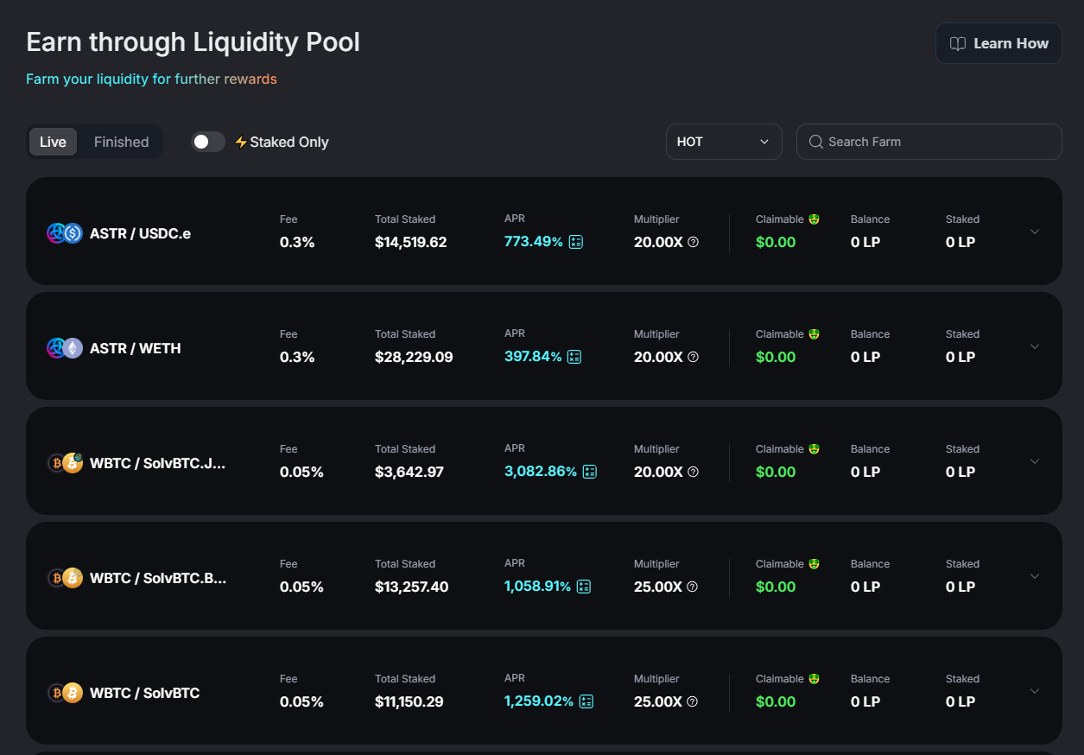Open APR calculator for WBTC / SolvBTC.J... row
Image resolution: width=1084 pixels, height=755 pixels.
[590, 472]
